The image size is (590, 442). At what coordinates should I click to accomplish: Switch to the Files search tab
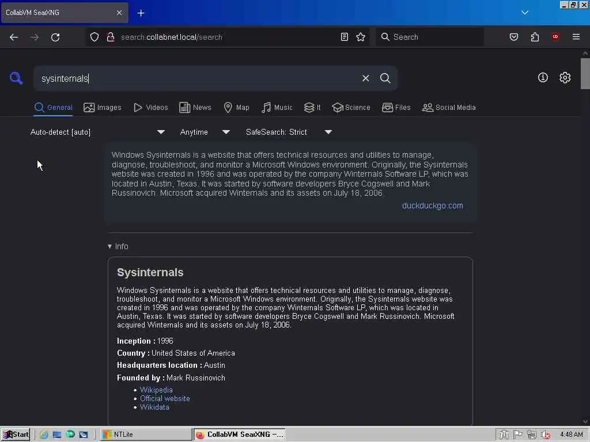(x=396, y=108)
